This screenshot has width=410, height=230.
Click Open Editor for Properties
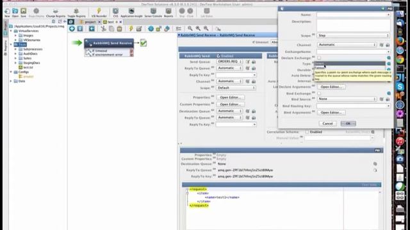(231, 98)
